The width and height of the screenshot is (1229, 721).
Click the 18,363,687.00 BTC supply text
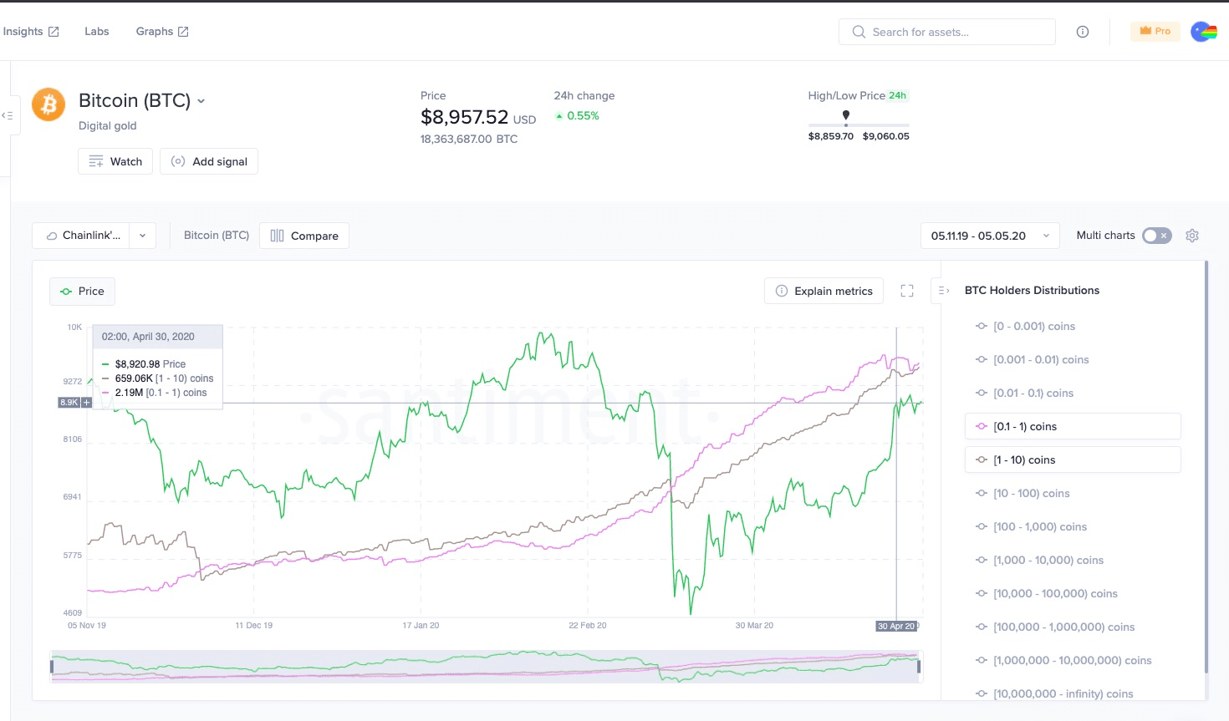tap(469, 140)
